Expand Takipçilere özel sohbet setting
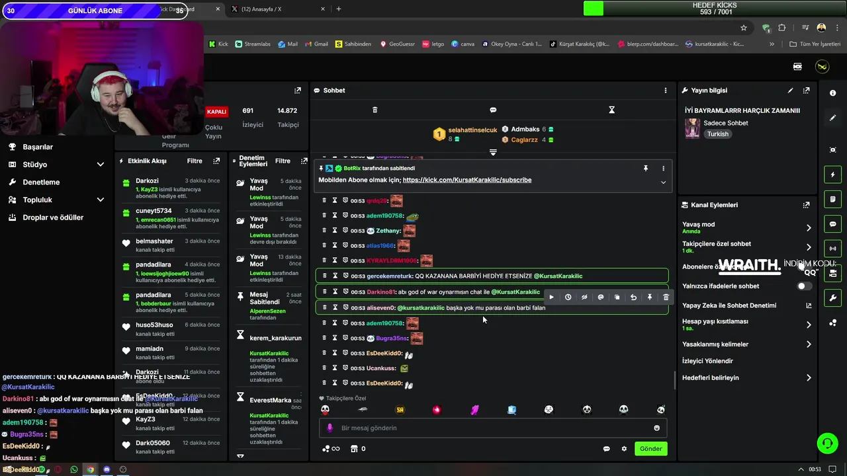Viewport: 847px width, 476px height. (809, 247)
